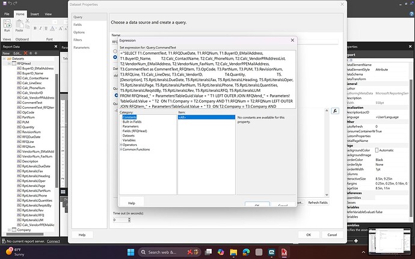The height and width of the screenshot is (259, 415).
Task: Select the filled radio button below the Name field
Action: tap(115, 57)
